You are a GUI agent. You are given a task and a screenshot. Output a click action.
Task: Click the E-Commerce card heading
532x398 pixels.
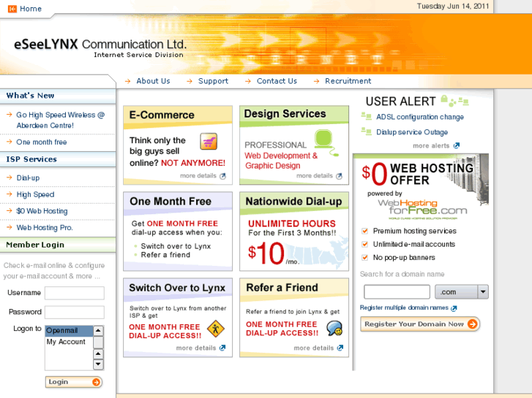tap(162, 115)
